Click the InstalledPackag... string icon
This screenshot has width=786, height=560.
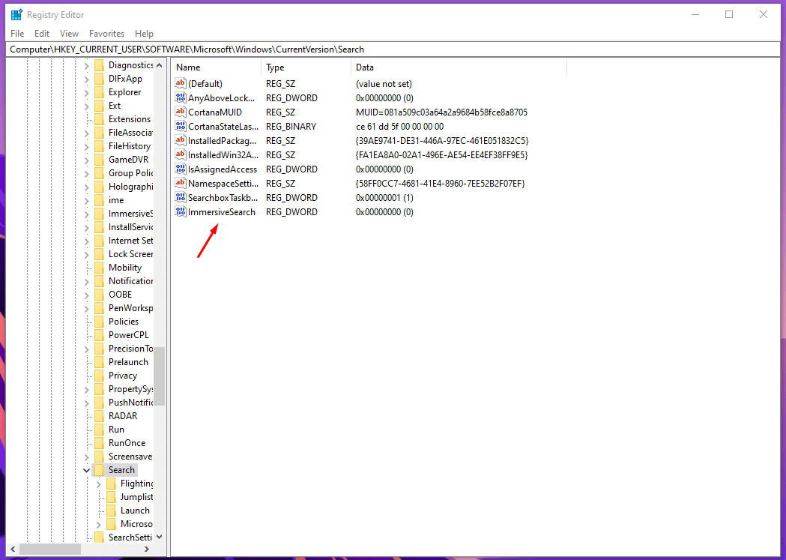(181, 140)
